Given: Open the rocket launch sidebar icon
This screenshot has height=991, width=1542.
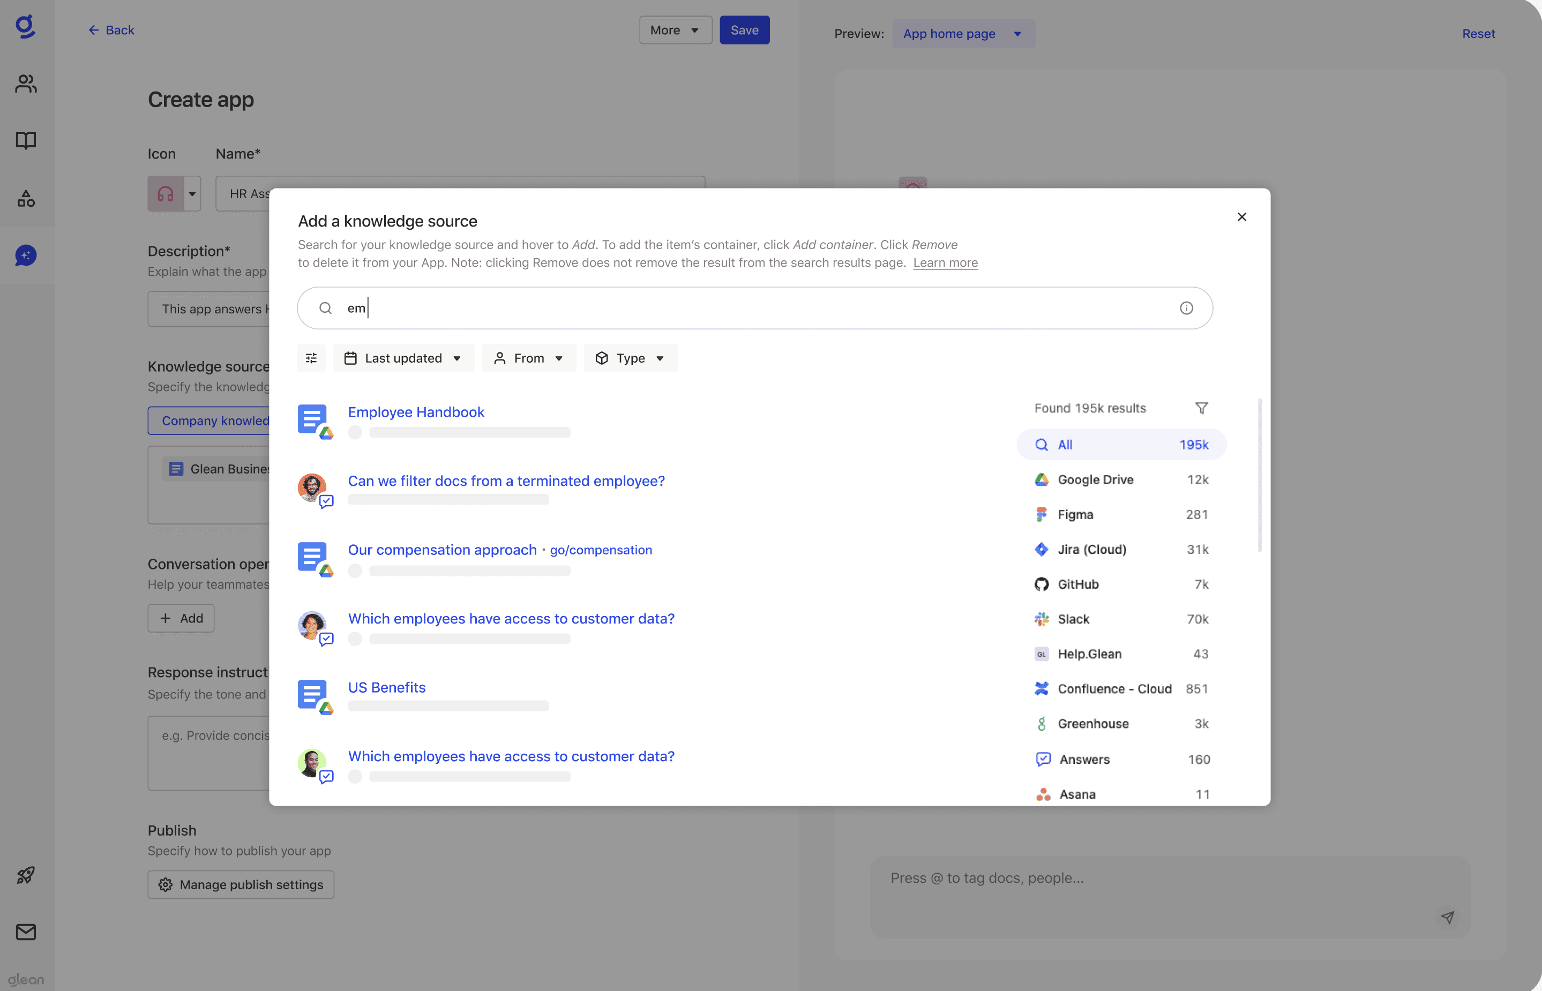Looking at the screenshot, I should [x=26, y=875].
